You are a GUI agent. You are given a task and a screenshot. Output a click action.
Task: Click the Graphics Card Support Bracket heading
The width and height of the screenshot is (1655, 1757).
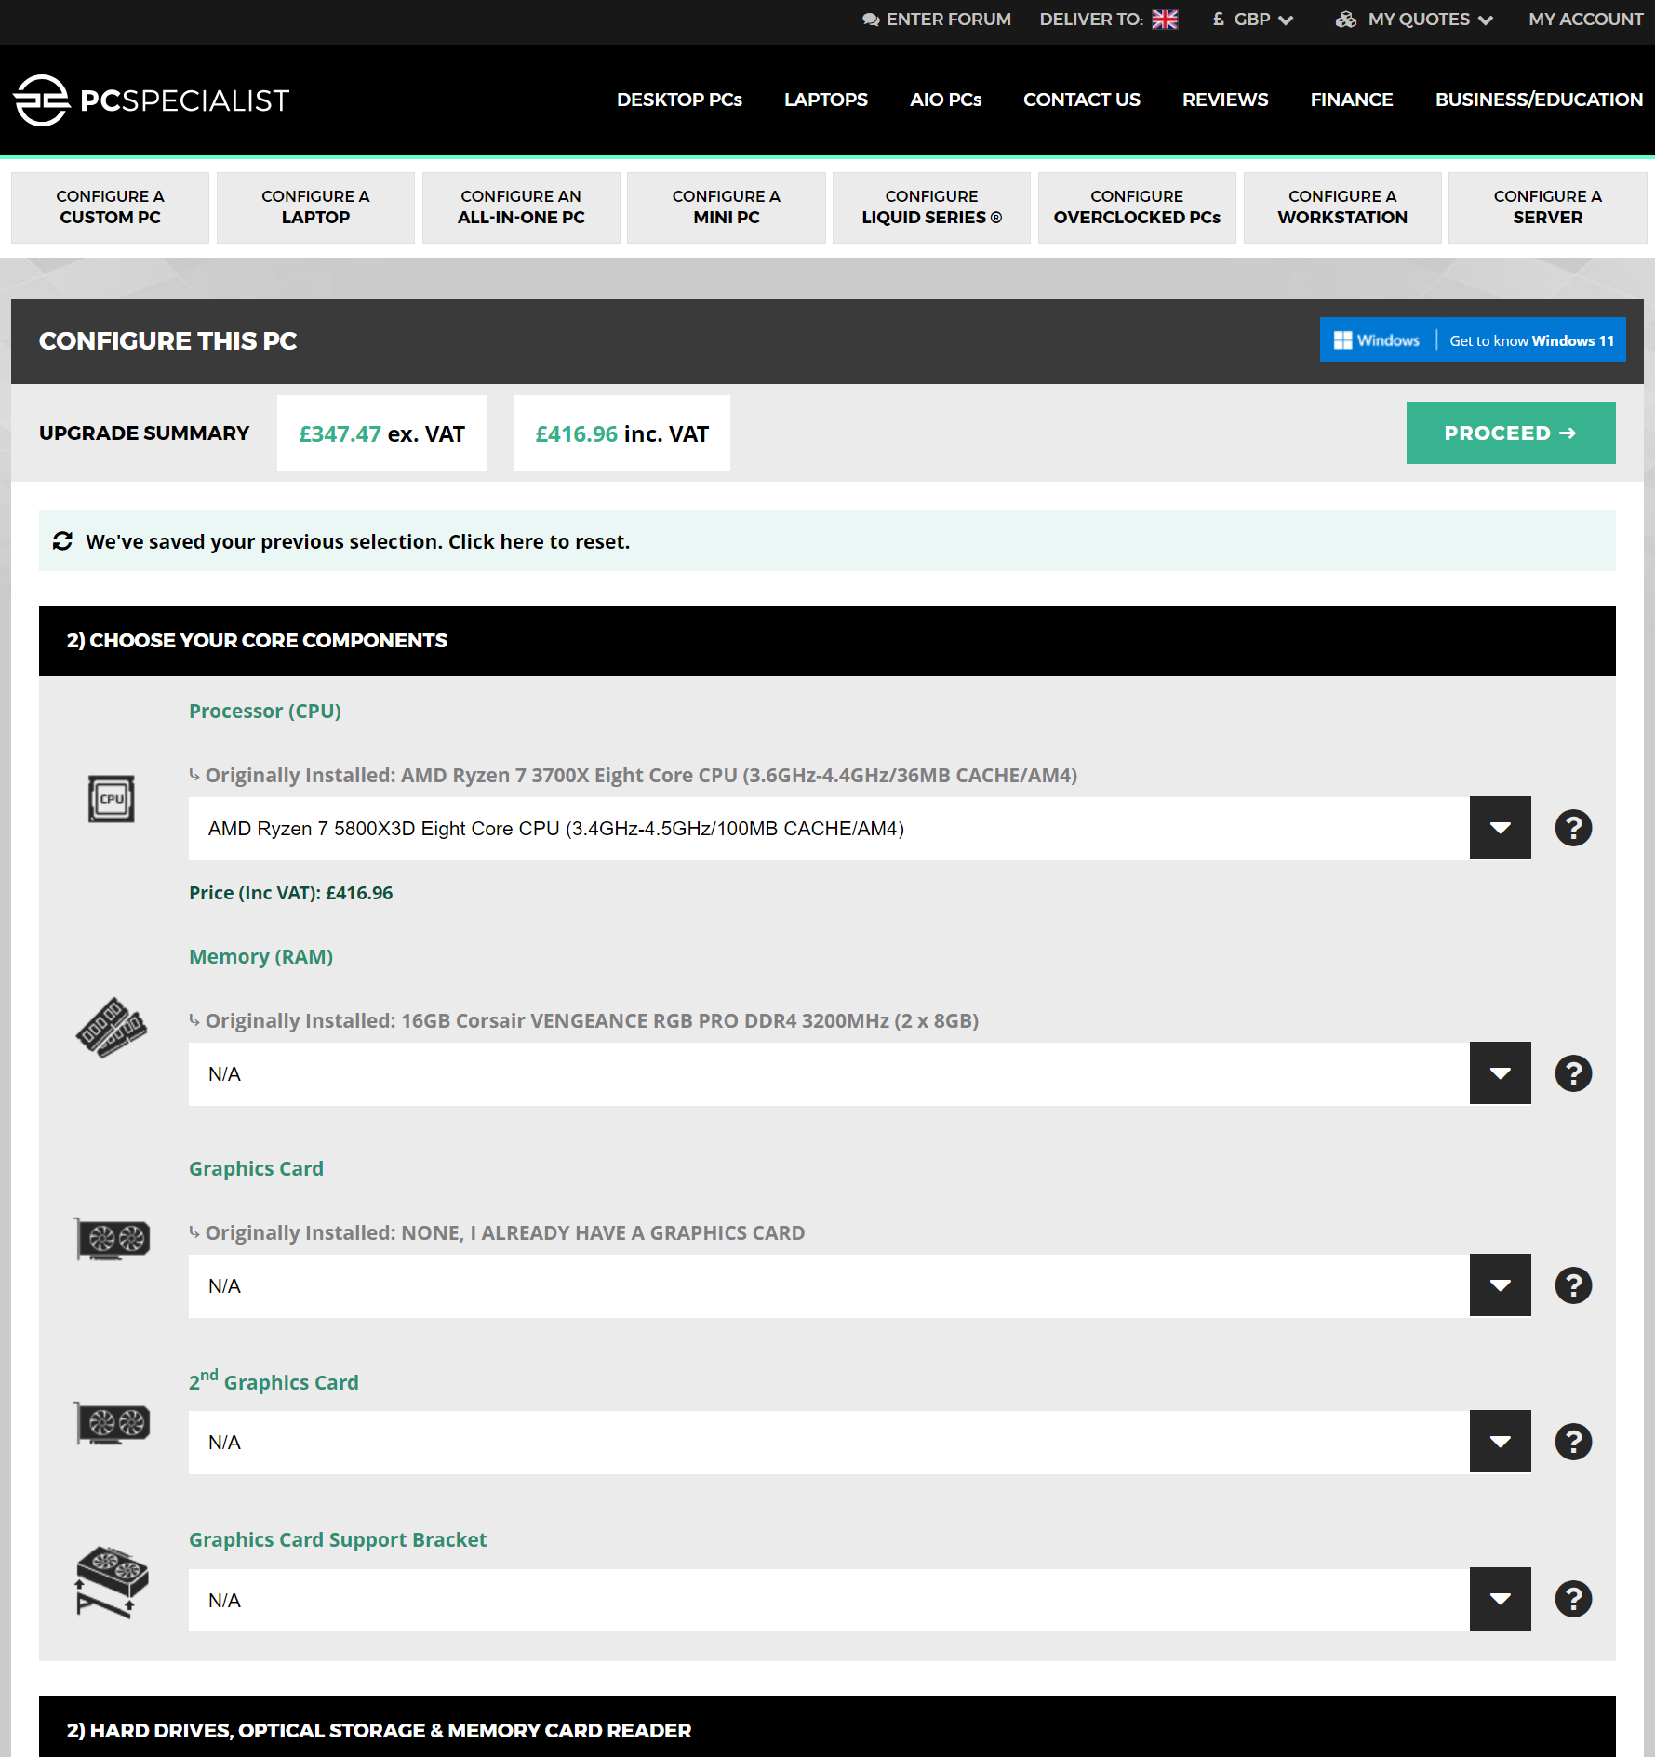338,1539
